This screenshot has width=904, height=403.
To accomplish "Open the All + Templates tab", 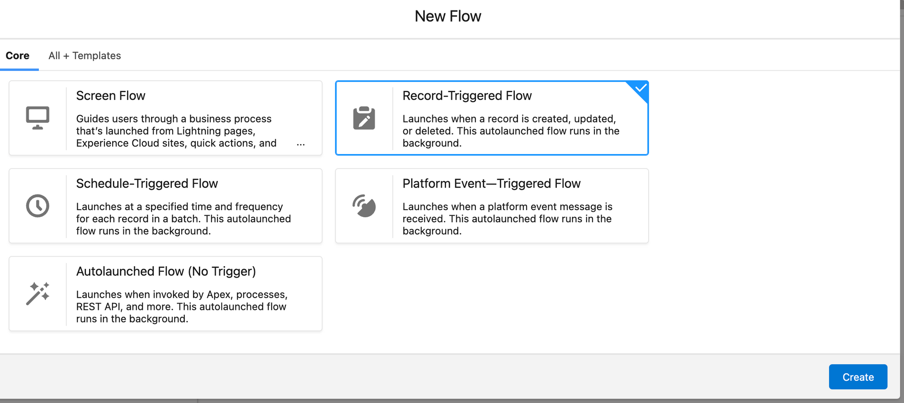I will point(85,56).
